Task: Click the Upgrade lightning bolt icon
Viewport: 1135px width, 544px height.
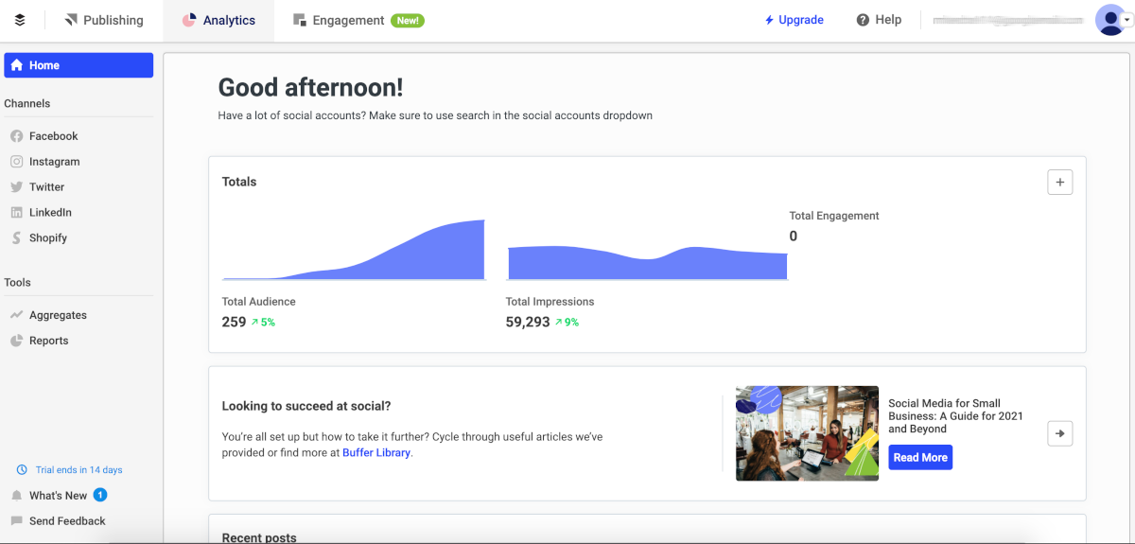Action: point(770,20)
